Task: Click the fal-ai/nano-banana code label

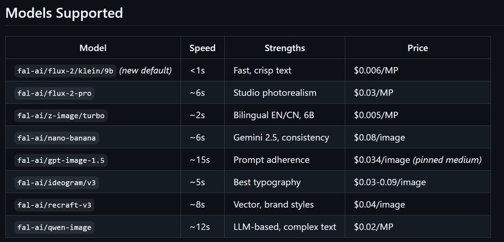Action: pyautogui.click(x=57, y=138)
